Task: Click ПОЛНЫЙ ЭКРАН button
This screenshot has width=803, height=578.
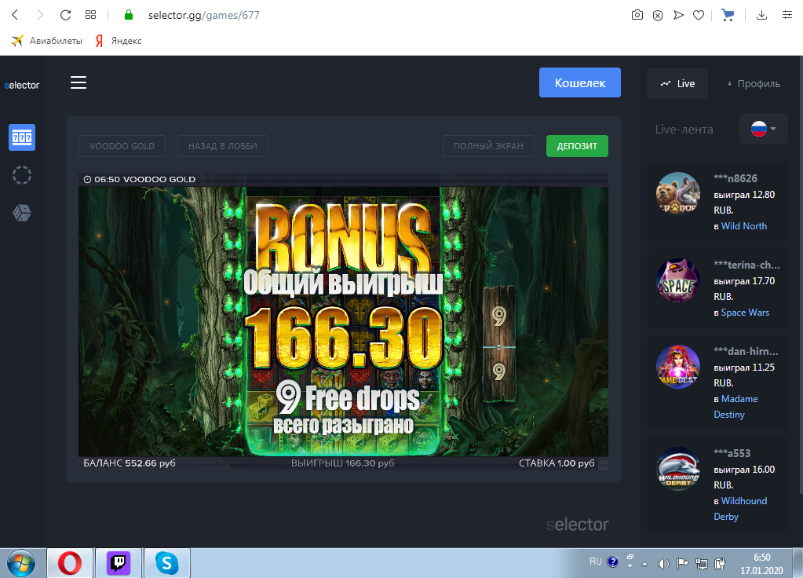Action: click(488, 146)
